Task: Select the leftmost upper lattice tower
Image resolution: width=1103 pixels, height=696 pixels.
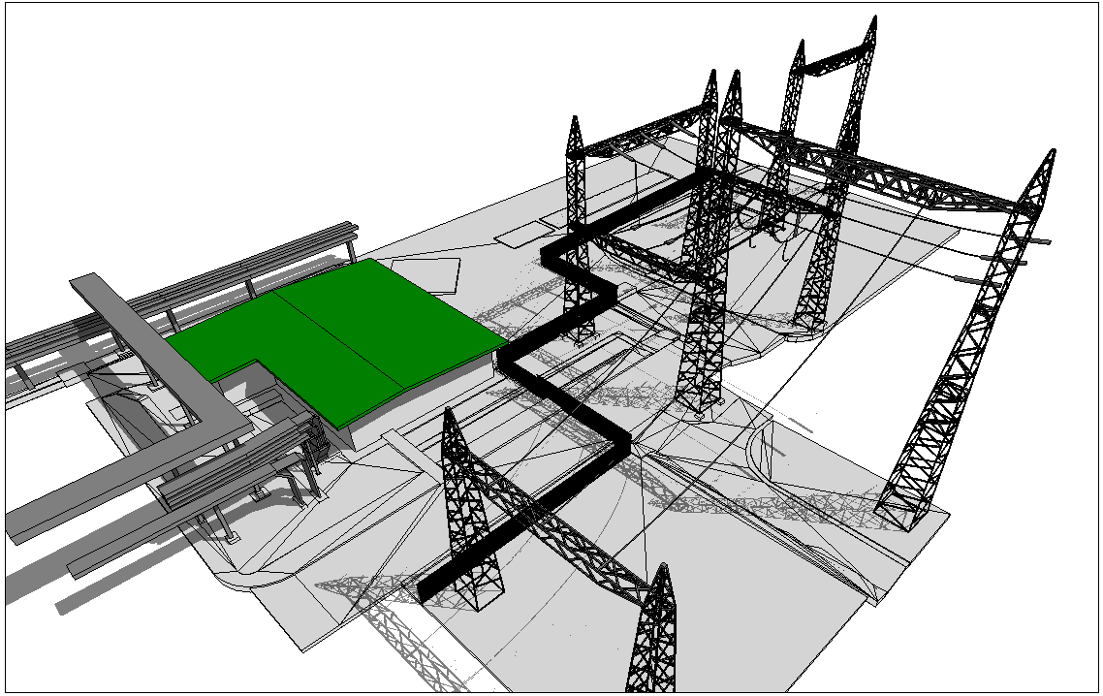Action: 578,233
